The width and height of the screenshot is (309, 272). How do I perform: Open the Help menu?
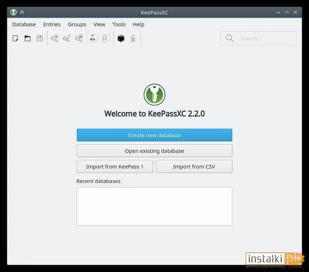[x=138, y=24]
